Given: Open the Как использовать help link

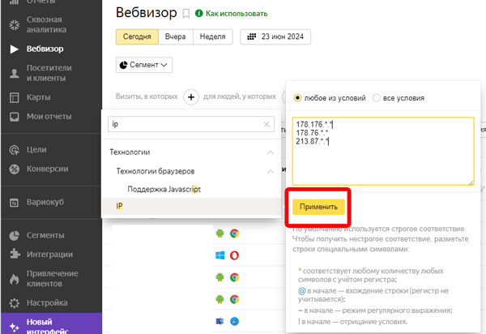Looking at the screenshot, I should (x=237, y=14).
